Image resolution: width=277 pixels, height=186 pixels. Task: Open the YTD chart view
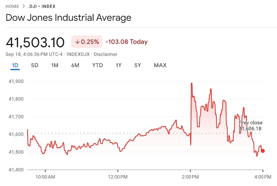pyautogui.click(x=97, y=65)
